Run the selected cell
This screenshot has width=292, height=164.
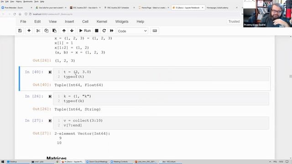click(85, 31)
